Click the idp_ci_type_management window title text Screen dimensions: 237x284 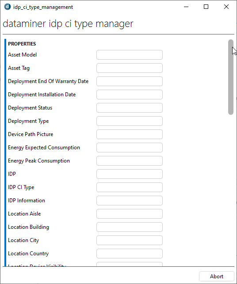pos(43,7)
